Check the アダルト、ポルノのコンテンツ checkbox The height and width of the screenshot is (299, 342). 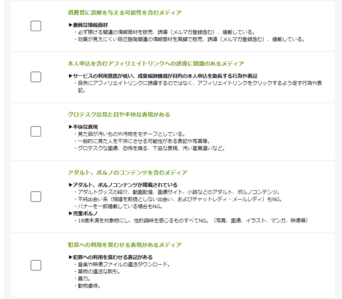coord(36,196)
